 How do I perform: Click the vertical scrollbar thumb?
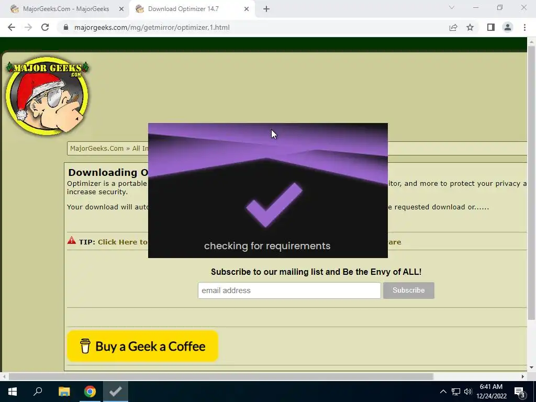531,183
